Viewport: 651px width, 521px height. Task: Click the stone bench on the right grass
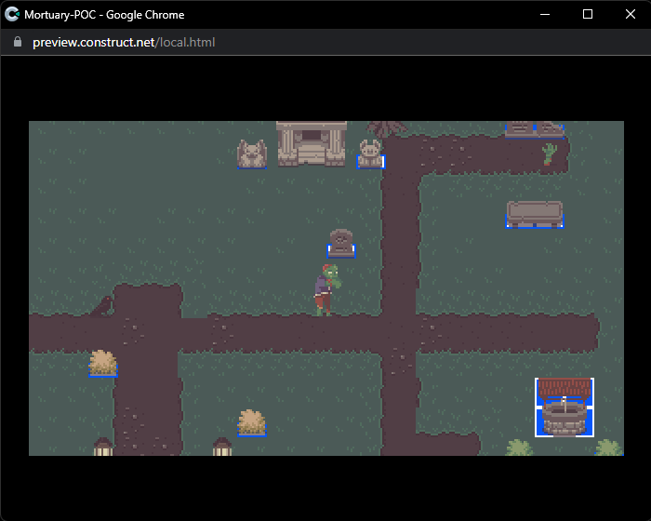535,214
